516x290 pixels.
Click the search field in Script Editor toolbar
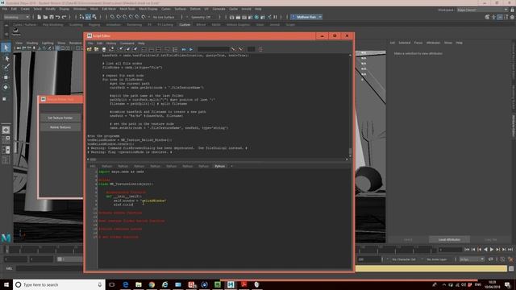coord(213,49)
